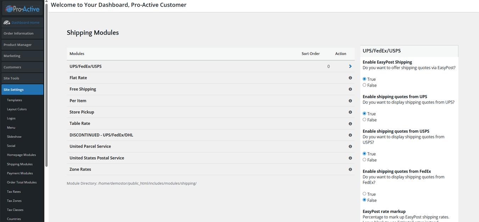Click the Store Pickup info icon
479x222 pixels.
350,112
